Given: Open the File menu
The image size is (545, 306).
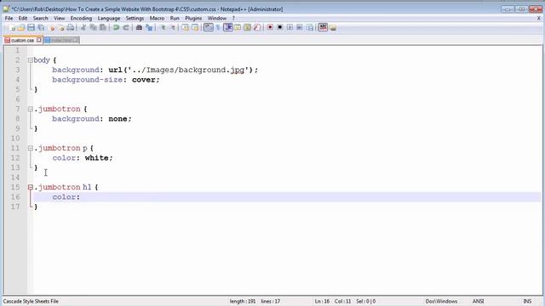Looking at the screenshot, I should click(9, 18).
